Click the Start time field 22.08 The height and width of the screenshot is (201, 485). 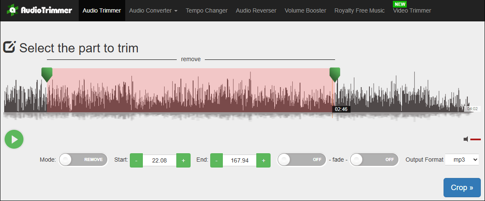(x=160, y=160)
